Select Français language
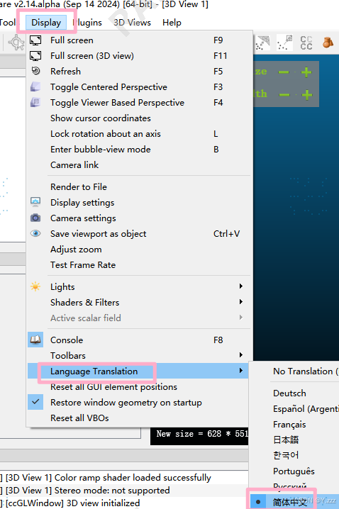The image size is (339, 509). (x=295, y=425)
